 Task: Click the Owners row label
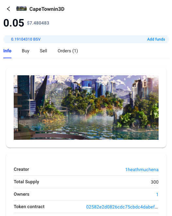(x=22, y=194)
